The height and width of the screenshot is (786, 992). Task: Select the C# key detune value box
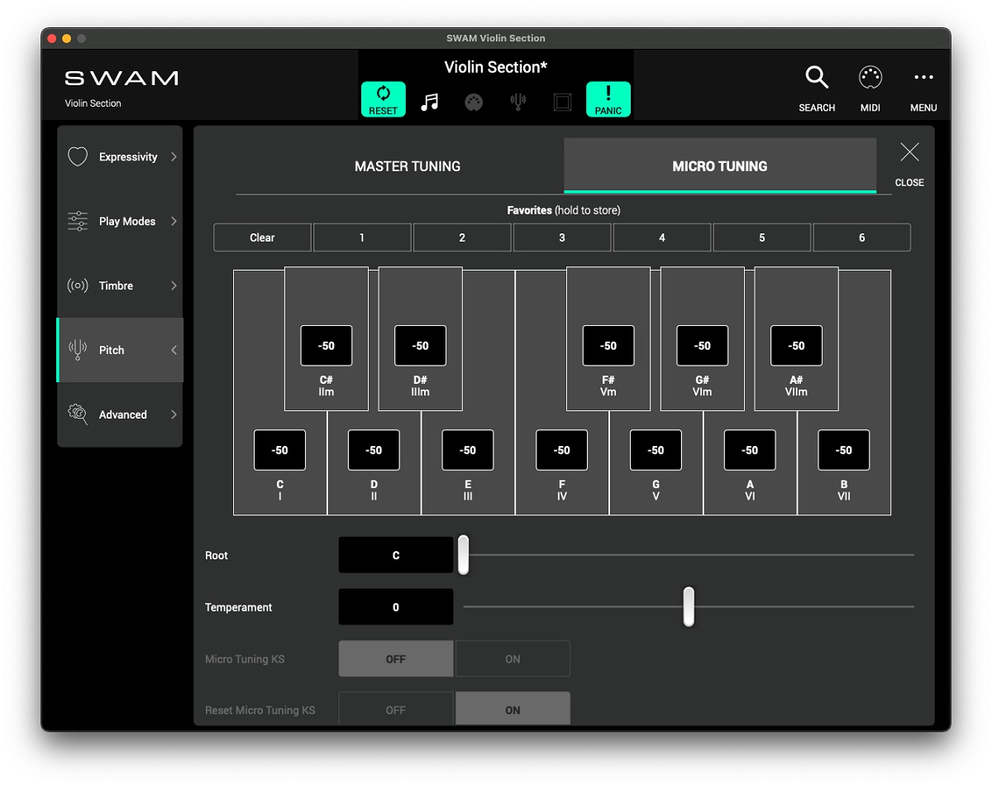(327, 346)
